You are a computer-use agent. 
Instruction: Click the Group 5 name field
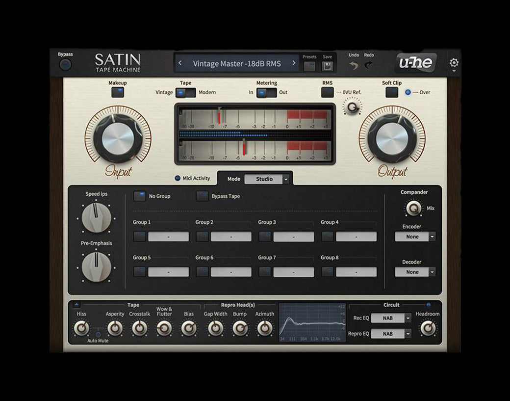coord(168,272)
